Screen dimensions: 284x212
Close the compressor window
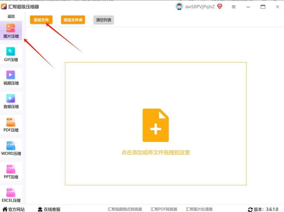coord(278,7)
